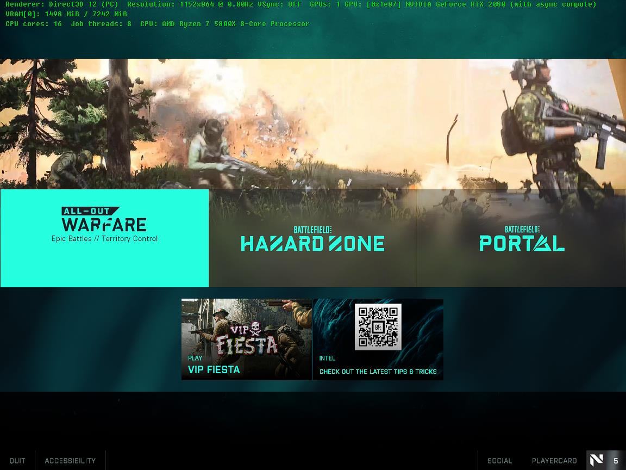The width and height of the screenshot is (626, 470).
Task: Click Quit in the bottom bar
Action: click(17, 460)
